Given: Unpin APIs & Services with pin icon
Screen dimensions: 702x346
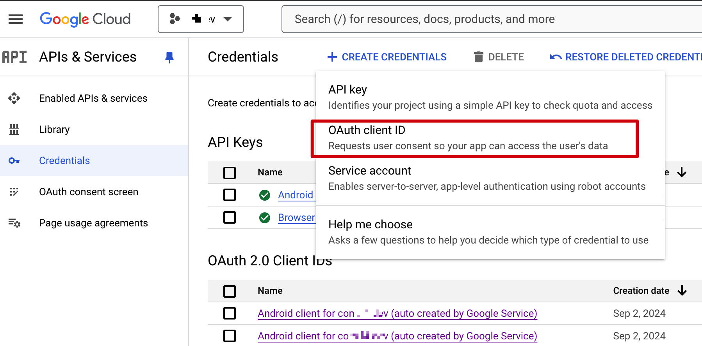Looking at the screenshot, I should pos(169,57).
